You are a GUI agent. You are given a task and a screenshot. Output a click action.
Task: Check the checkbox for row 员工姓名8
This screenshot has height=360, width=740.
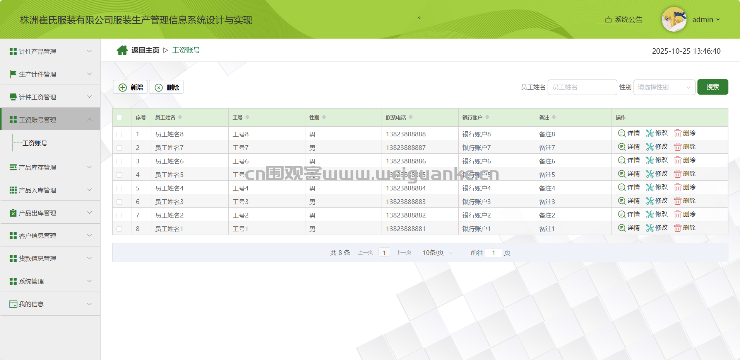[119, 134]
